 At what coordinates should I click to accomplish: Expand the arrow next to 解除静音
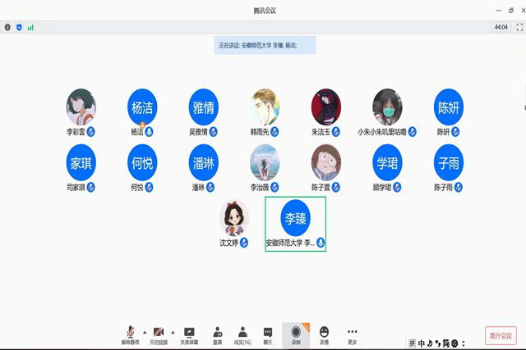click(x=145, y=333)
